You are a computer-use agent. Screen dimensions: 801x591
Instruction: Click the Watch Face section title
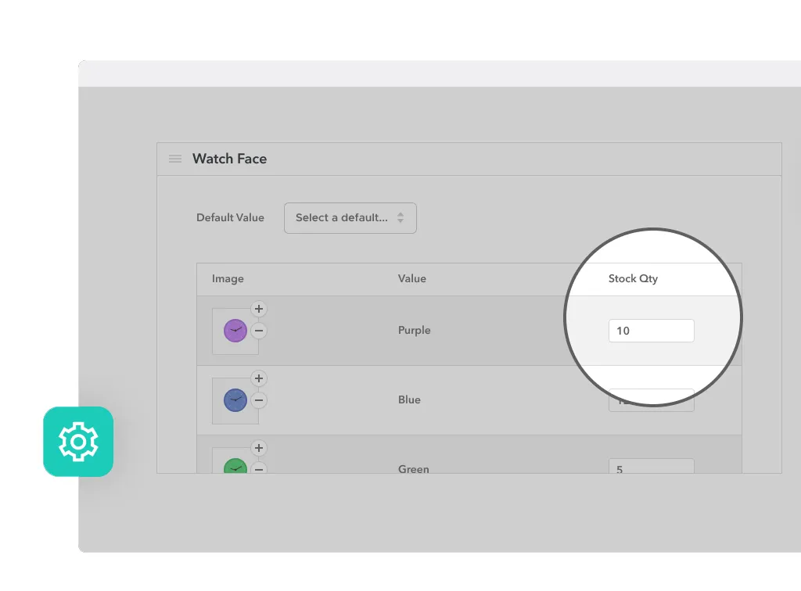(x=229, y=159)
